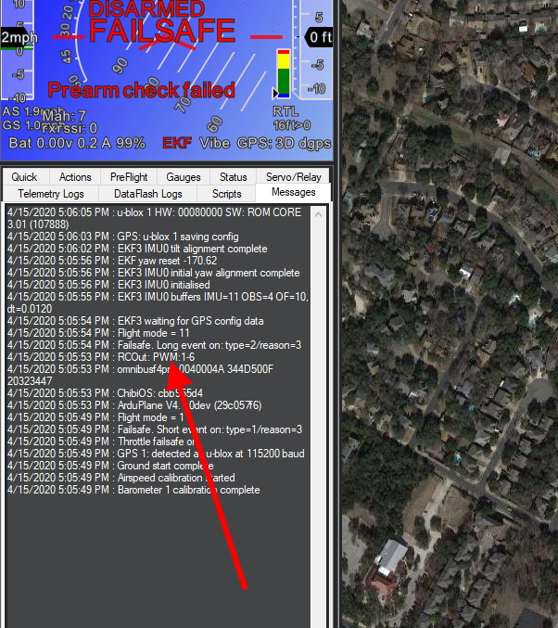Click the RTL flight mode label
The width and height of the screenshot is (558, 628).
(x=285, y=110)
